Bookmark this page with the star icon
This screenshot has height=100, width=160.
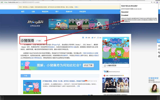pyautogui.click(x=154, y=2)
